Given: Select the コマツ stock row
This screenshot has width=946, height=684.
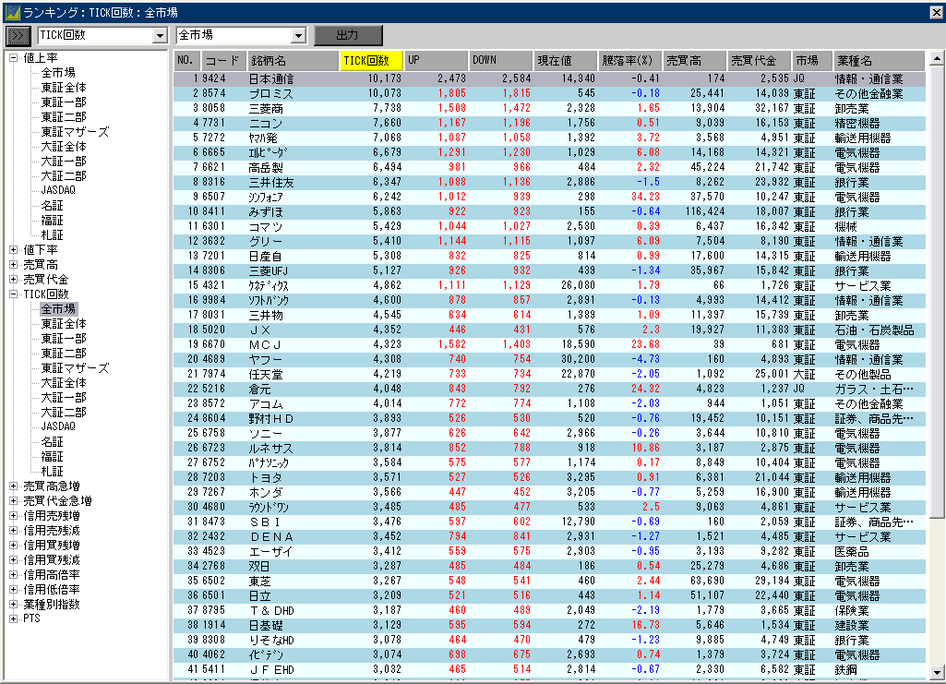Looking at the screenshot, I should tap(550, 227).
